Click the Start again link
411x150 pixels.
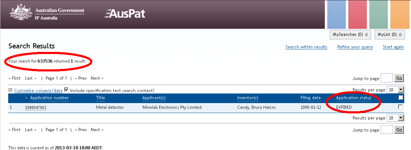pyautogui.click(x=393, y=47)
